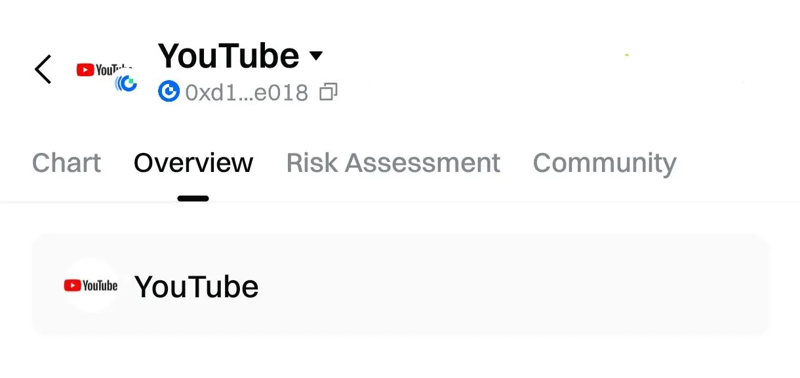Click the black underline below Overview

pos(193,198)
